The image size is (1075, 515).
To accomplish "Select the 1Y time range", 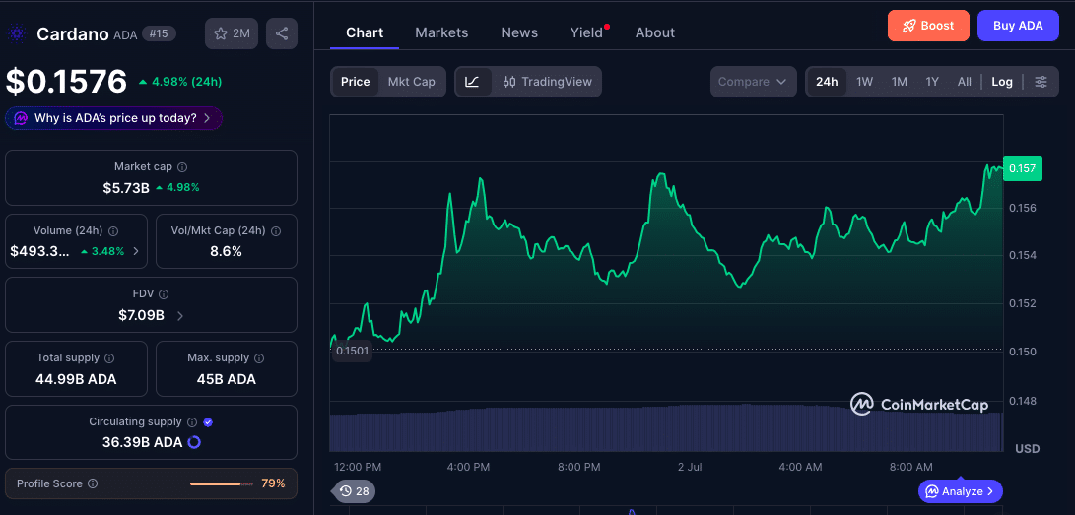I will point(932,82).
